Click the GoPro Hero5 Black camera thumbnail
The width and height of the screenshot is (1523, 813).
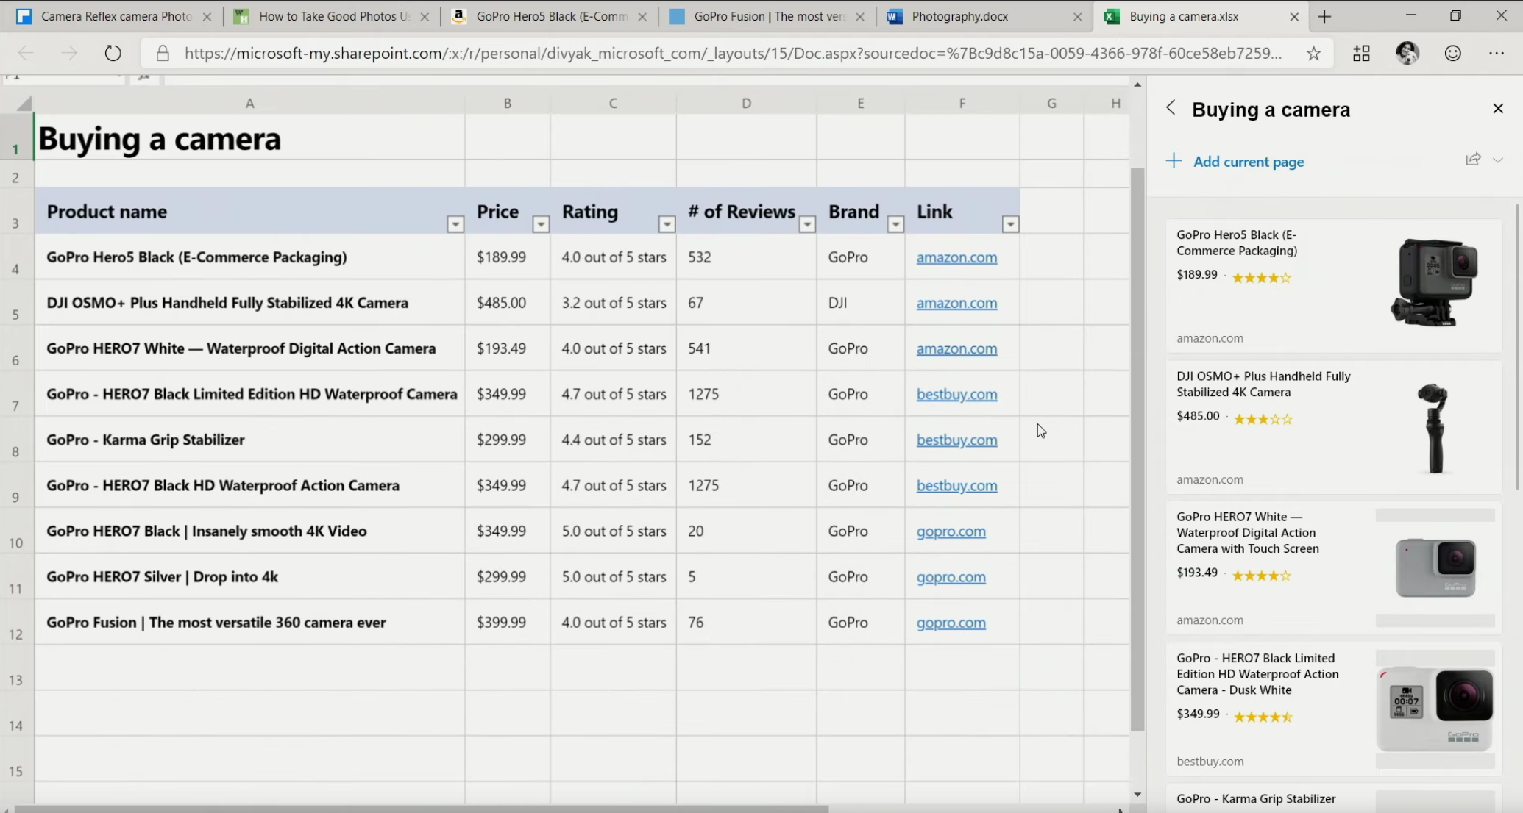click(x=1434, y=282)
